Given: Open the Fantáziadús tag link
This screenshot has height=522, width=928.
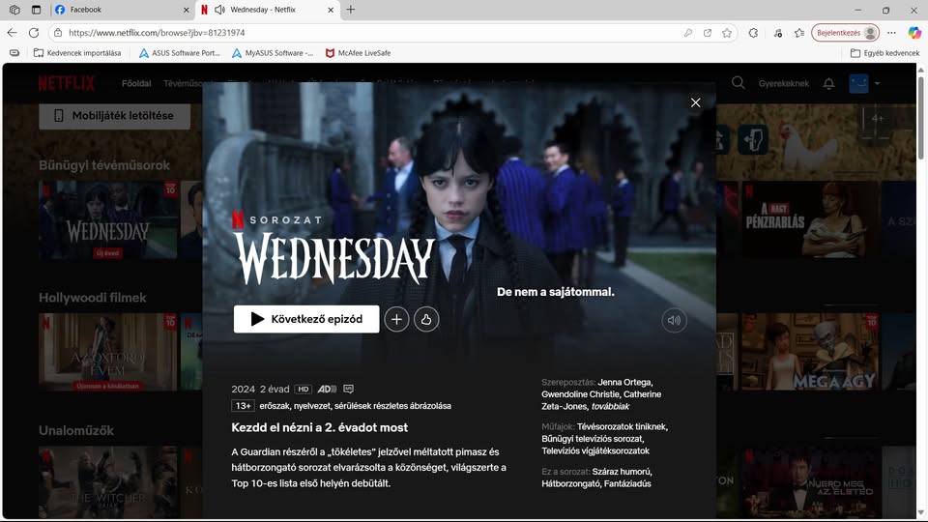Looking at the screenshot, I should tap(627, 483).
